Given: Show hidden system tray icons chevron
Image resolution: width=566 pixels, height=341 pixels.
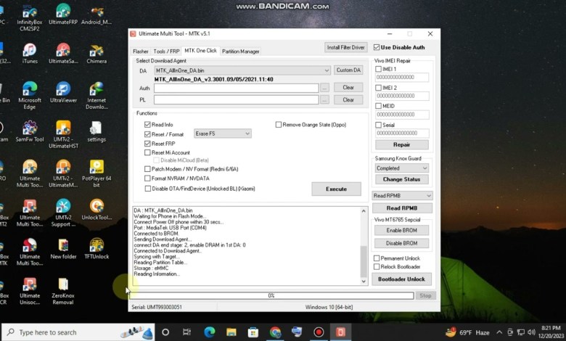Looking at the screenshot, I should tap(499, 332).
